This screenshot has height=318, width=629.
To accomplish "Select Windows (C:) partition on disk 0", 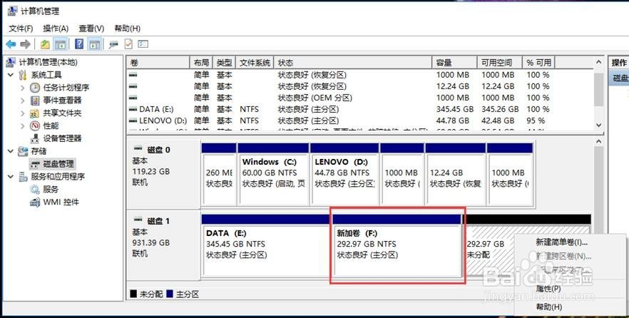I will (273, 173).
